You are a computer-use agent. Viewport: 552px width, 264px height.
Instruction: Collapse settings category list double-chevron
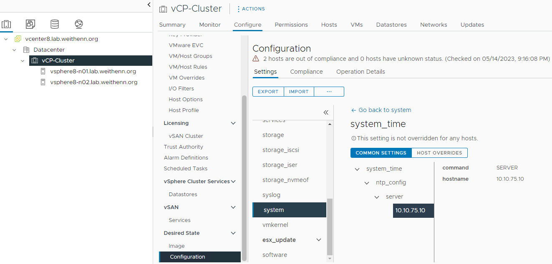326,112
